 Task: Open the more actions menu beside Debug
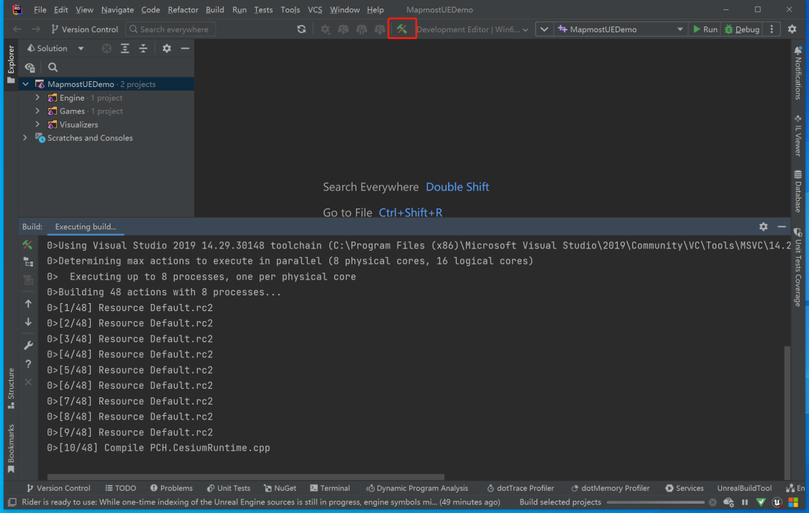[772, 29]
